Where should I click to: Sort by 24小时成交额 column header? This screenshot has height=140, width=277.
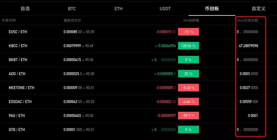point(247,20)
